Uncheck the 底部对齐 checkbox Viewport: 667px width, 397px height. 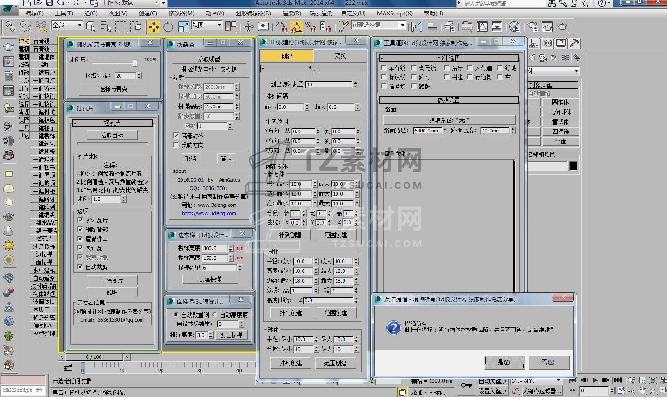coord(176,136)
